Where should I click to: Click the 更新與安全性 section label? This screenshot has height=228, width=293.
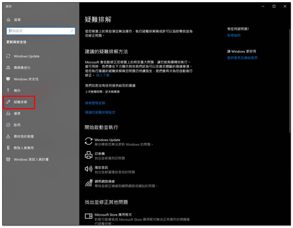coord(16,42)
